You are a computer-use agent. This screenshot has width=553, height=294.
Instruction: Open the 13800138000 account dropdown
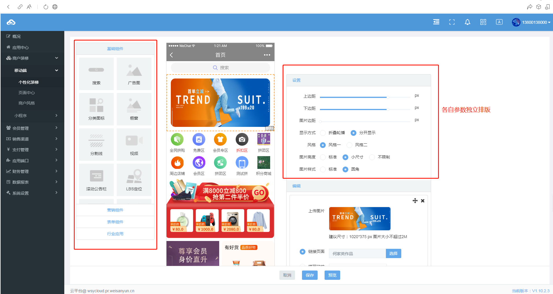point(536,22)
